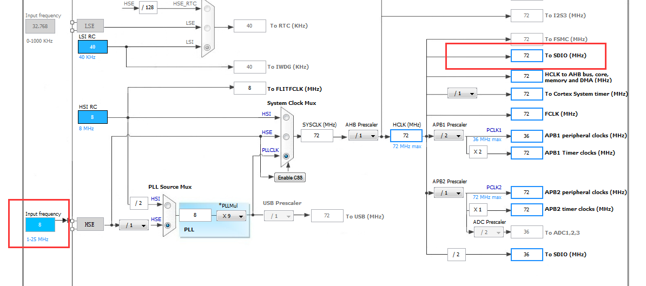
Task: Click the HSE Input frequency field
Action: [x=40, y=225]
